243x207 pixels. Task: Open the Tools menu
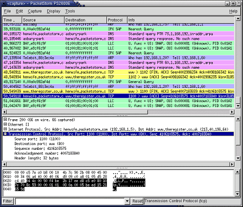point(70,11)
